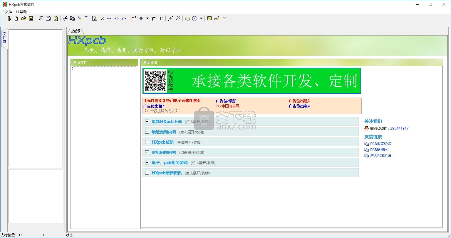
Task: Click the 广告位出租3 link
Action: tap(154, 106)
